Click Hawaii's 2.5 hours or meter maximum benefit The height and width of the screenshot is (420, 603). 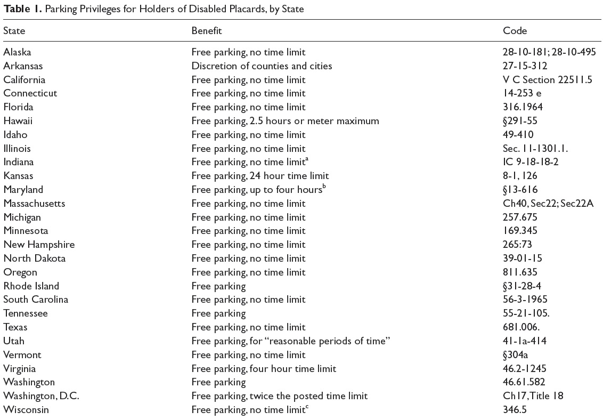point(285,121)
